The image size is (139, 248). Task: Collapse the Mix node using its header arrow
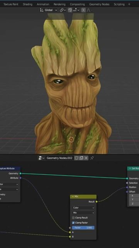pyautogui.click(x=73, y=196)
